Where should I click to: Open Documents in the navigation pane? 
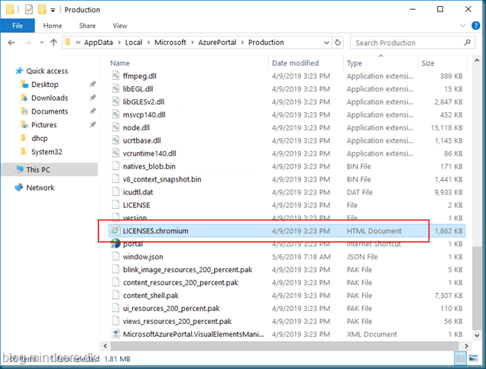pyautogui.click(x=50, y=111)
